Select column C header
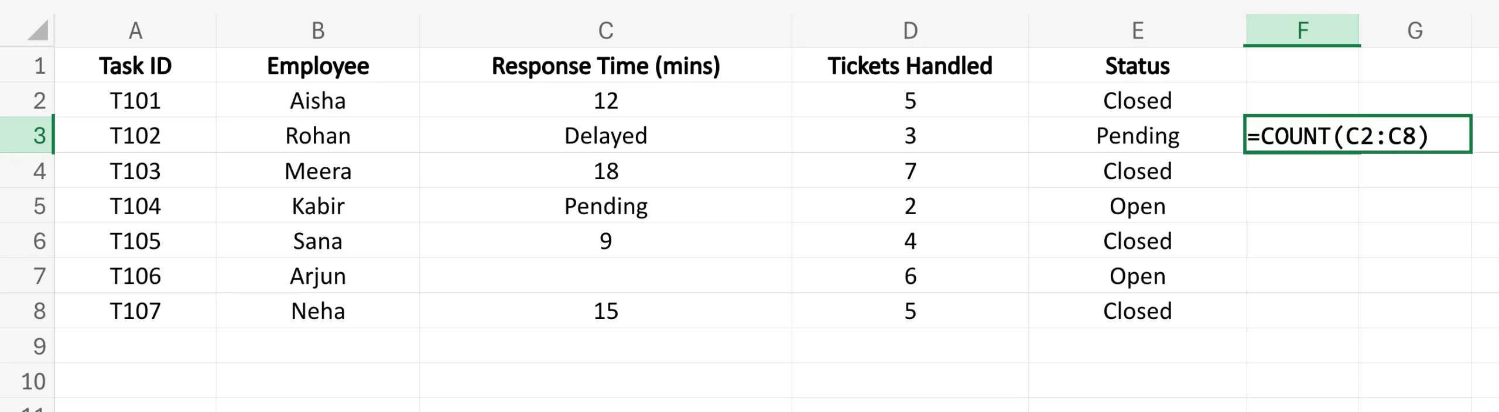Image resolution: width=1499 pixels, height=412 pixels. (x=605, y=30)
